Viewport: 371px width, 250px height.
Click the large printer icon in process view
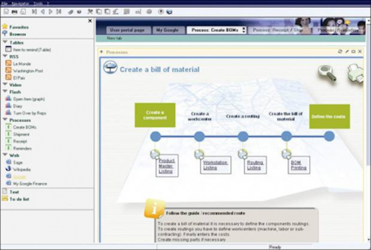(356, 74)
